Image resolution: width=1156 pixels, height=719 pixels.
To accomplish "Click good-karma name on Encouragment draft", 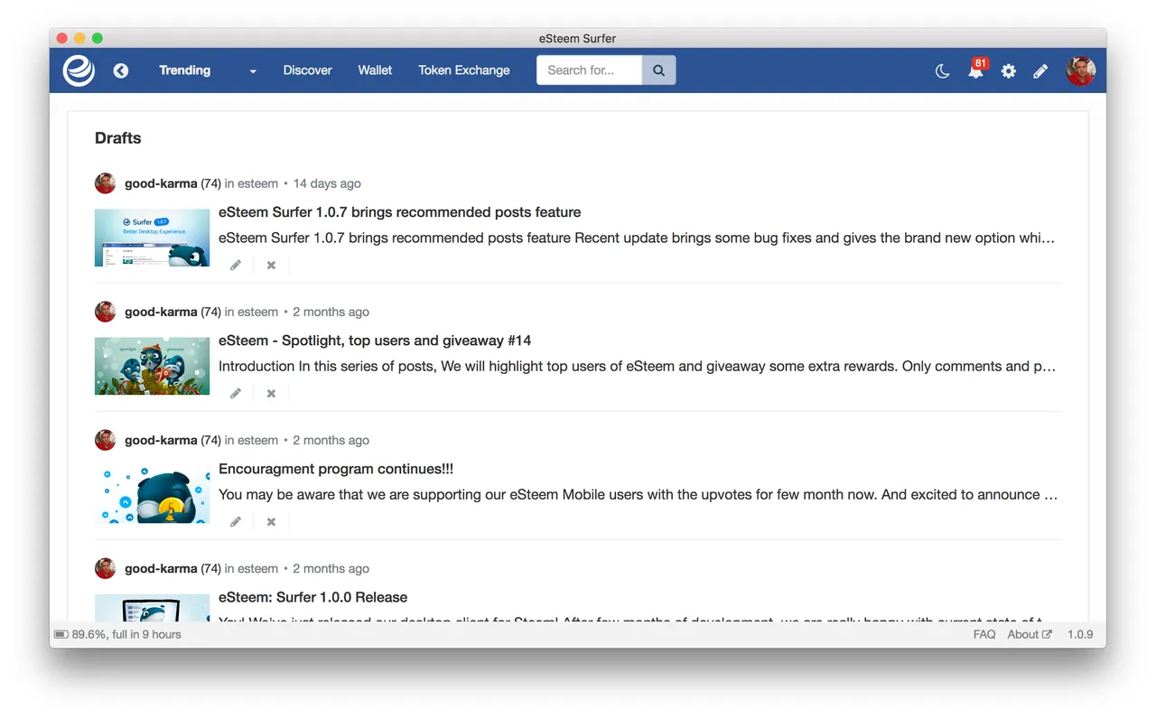I will pyautogui.click(x=161, y=440).
